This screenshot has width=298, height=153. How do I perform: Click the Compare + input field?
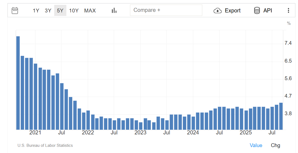click(166, 10)
